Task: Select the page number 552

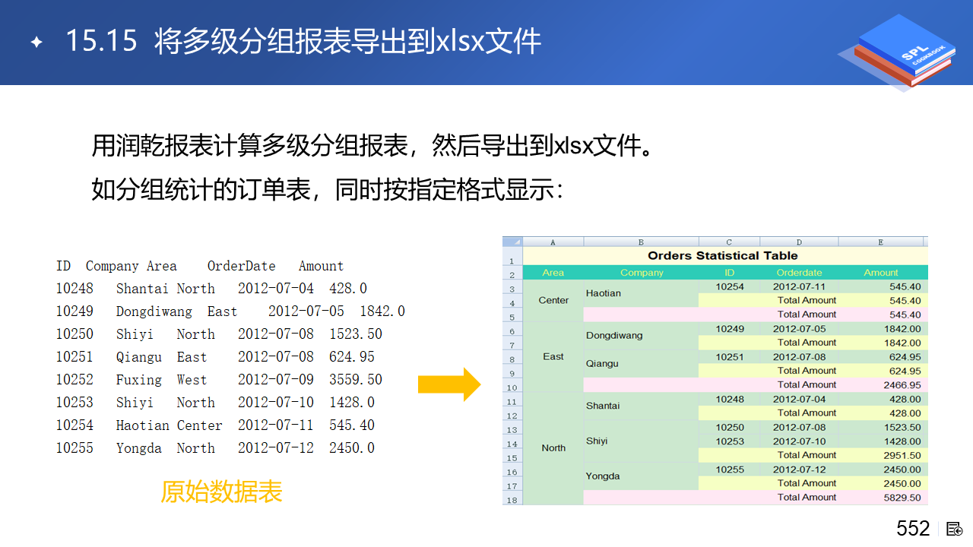Action: point(913,528)
